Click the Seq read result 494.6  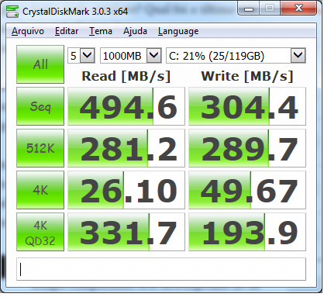click(126, 106)
